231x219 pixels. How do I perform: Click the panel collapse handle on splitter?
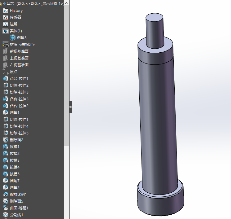click(71, 107)
